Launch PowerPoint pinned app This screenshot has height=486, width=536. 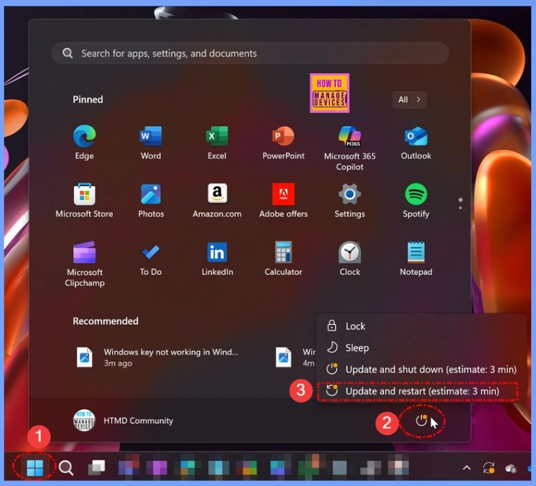284,143
